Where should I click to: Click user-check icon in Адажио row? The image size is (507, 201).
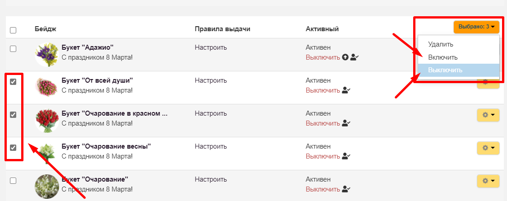coord(355,58)
